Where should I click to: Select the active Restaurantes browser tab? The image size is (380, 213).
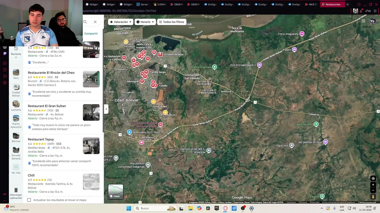pyautogui.click(x=332, y=4)
